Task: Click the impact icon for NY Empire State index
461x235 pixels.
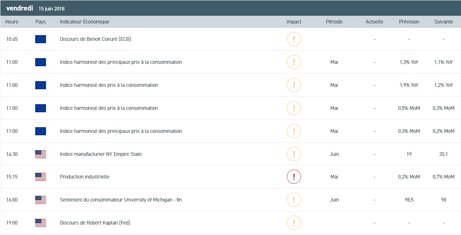Action: click(x=294, y=154)
